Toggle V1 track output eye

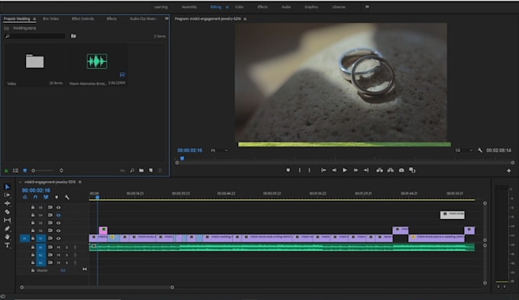pos(58,238)
